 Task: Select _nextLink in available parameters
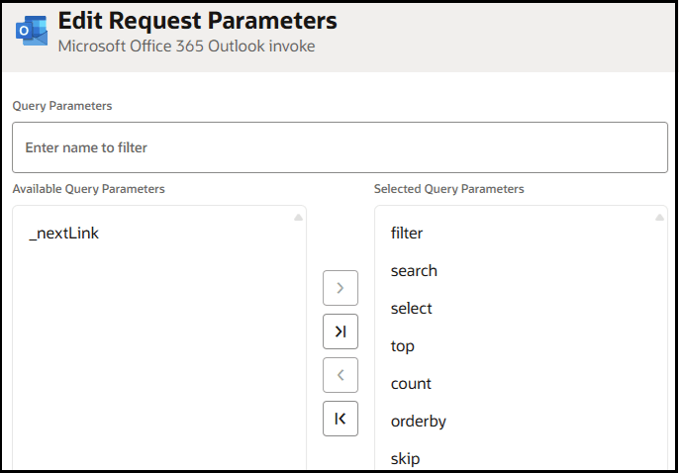pyautogui.click(x=64, y=234)
